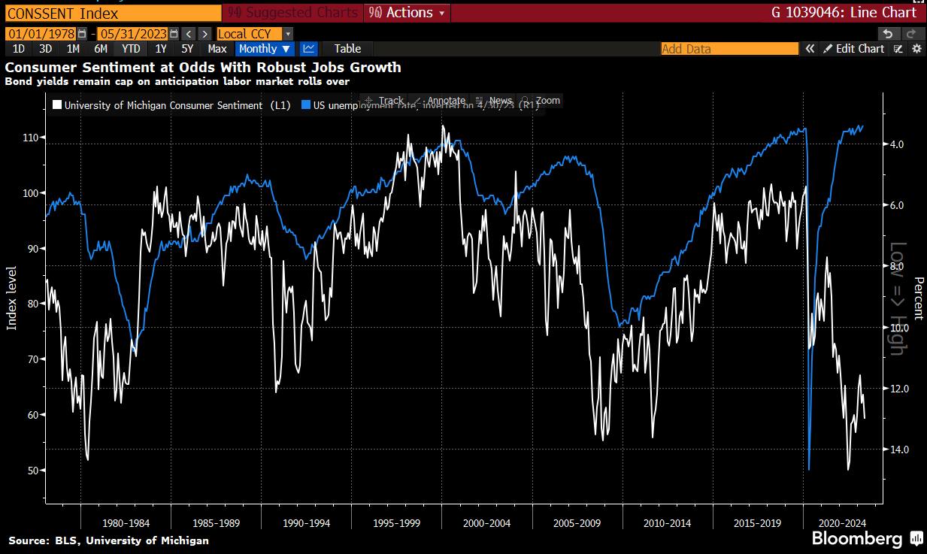The height and width of the screenshot is (554, 927).
Task: Open the start date calendar picker icon
Action: pos(83,34)
